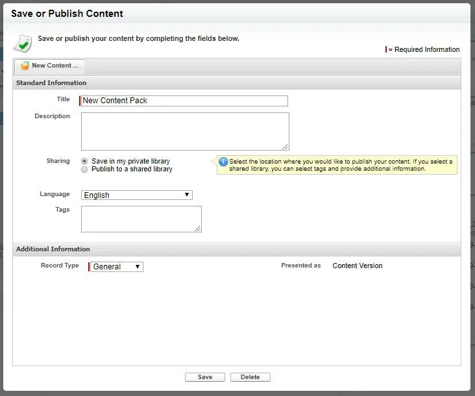Viewport: 475px width, 396px height.
Task: Open the Record Type dropdown showing General
Action: click(117, 267)
